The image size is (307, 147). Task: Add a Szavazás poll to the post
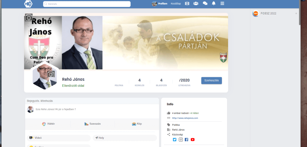click(92, 124)
